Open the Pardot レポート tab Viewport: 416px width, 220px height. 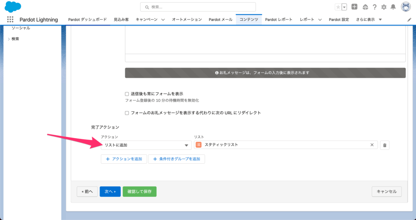tap(279, 19)
